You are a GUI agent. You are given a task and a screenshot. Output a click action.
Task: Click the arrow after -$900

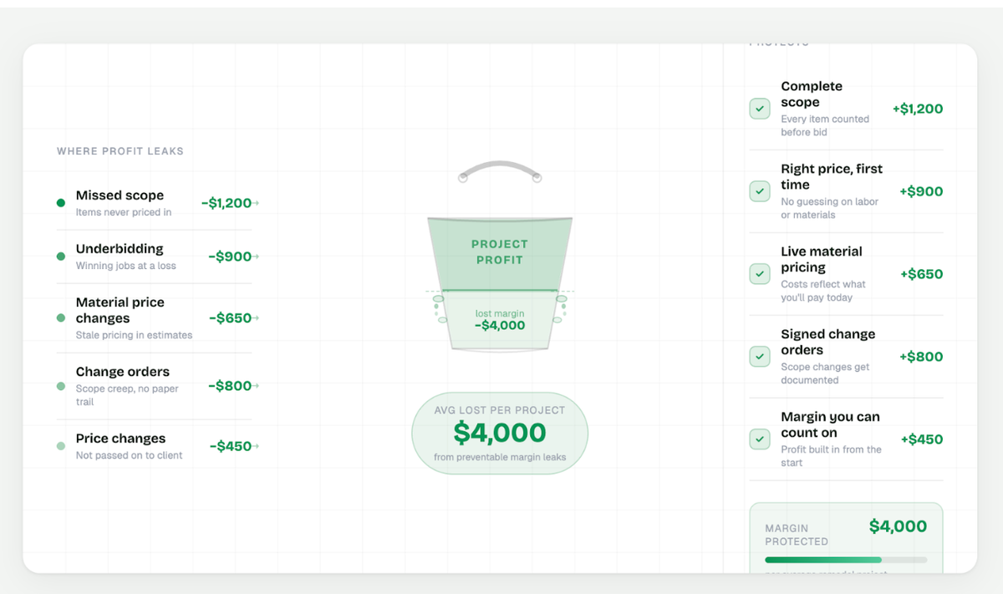coord(256,256)
